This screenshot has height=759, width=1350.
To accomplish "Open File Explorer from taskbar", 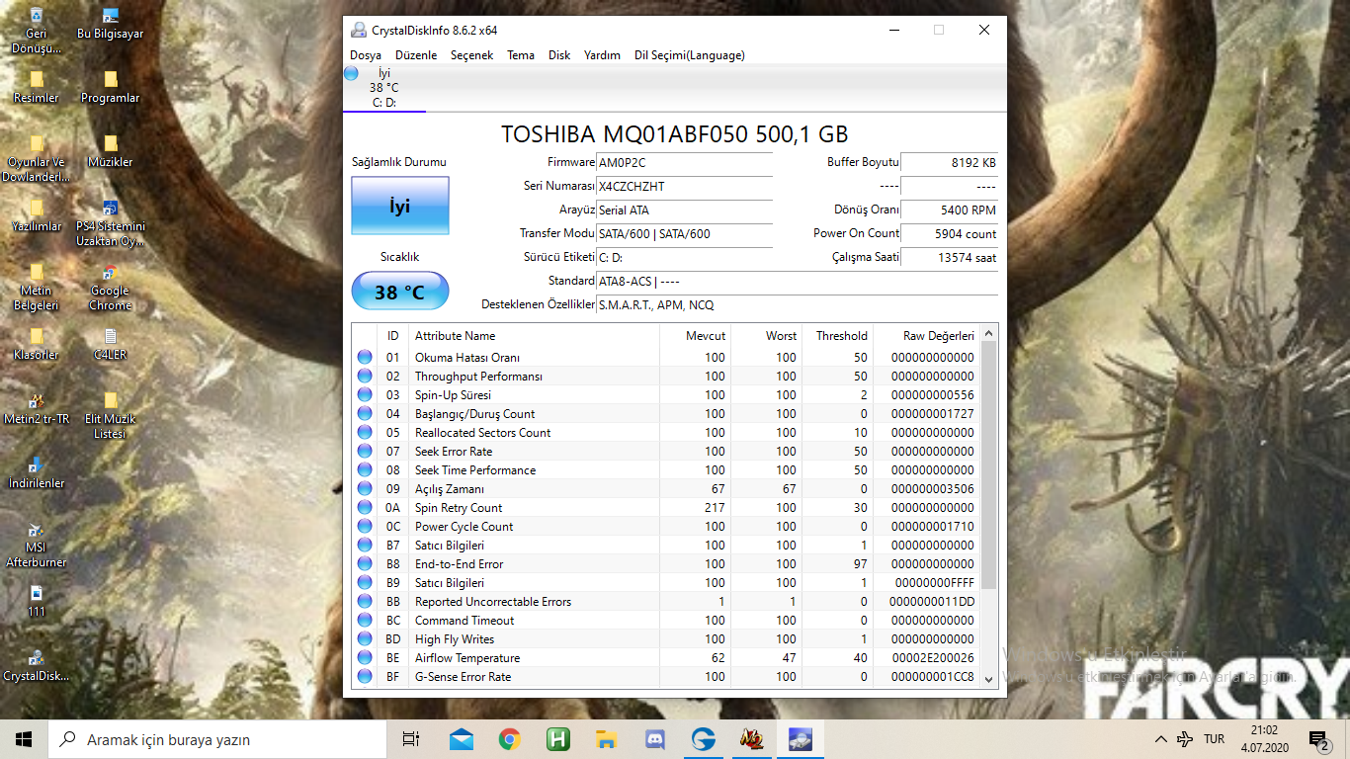I will 606,739.
